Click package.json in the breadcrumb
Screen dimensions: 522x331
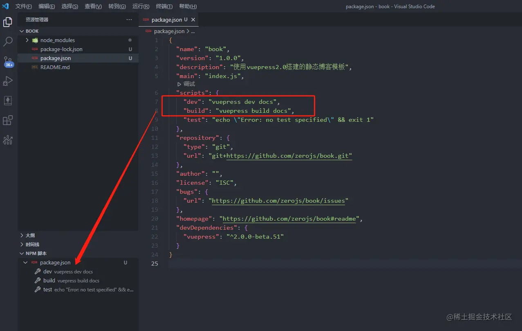169,31
